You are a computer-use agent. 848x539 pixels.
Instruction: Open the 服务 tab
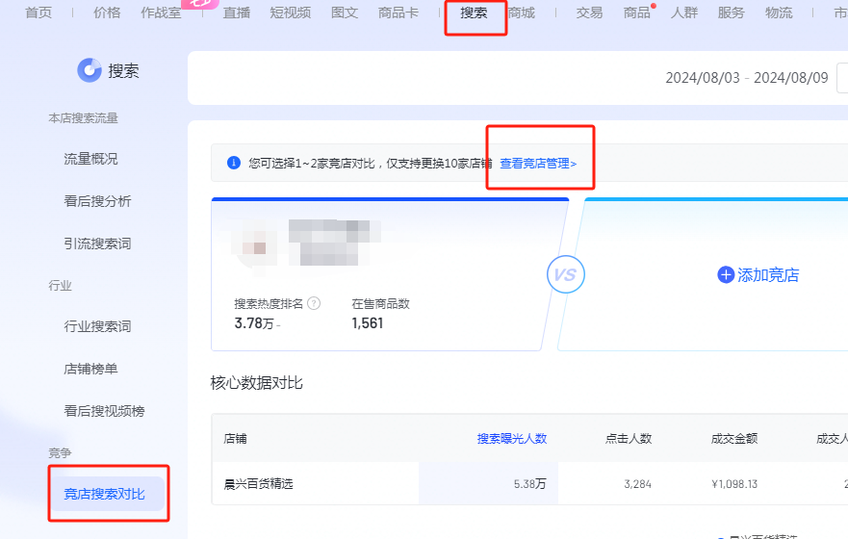[732, 13]
